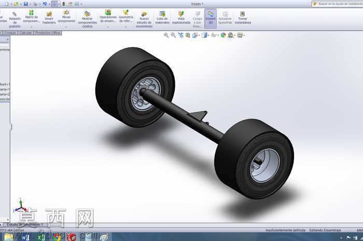The width and height of the screenshot is (363, 241).
Task: Expand dropdown under Matriz de componentes
Action: [31, 27]
